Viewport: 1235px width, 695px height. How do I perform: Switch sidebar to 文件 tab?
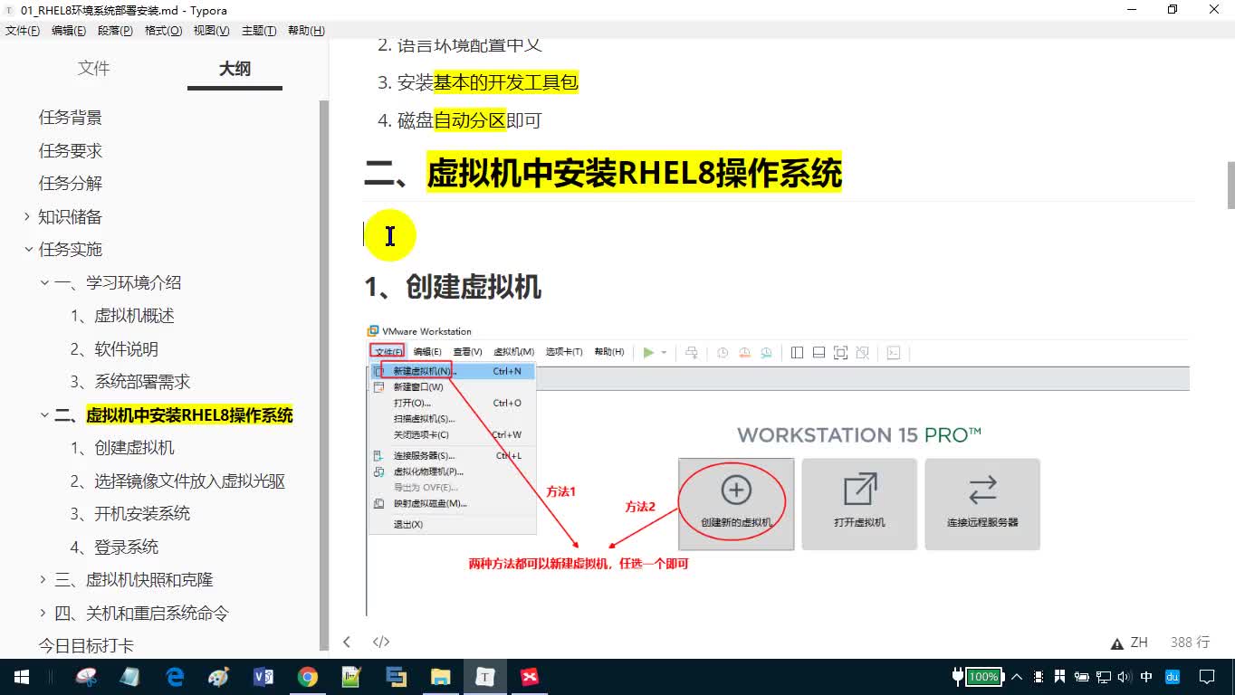click(94, 69)
